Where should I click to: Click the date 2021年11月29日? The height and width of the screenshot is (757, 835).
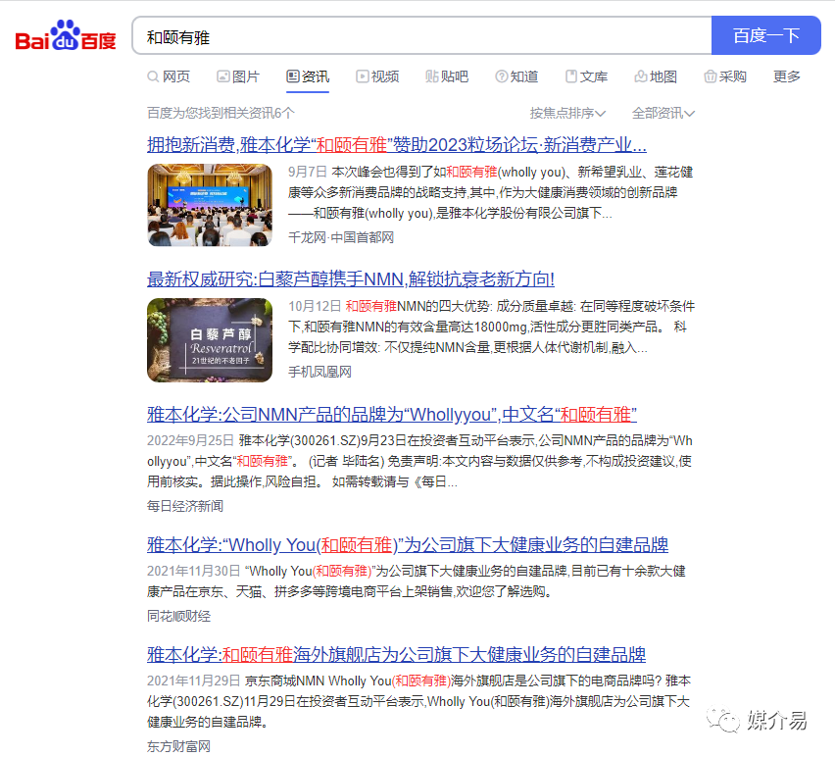pyautogui.click(x=194, y=681)
